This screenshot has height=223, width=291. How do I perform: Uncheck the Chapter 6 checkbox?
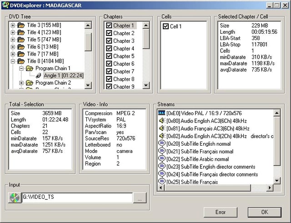pyautogui.click(x=109, y=64)
